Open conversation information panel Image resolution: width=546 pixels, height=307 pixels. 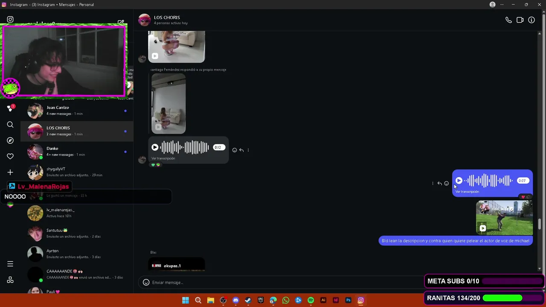[531, 20]
